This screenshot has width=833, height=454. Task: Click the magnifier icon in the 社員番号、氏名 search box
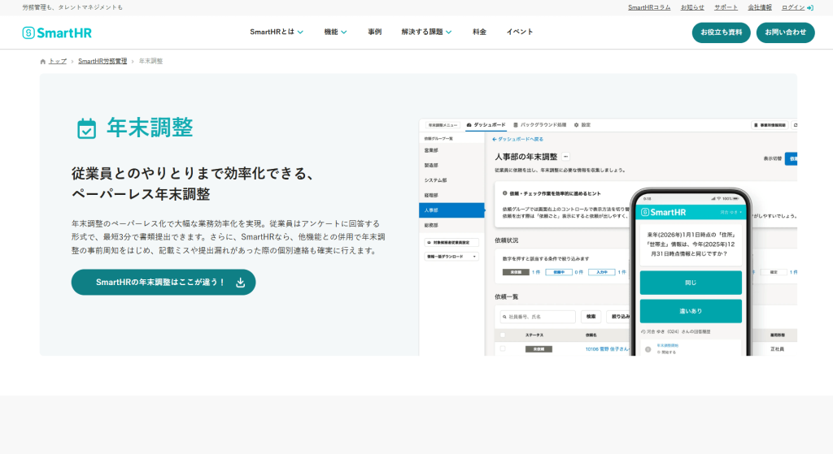pos(504,318)
